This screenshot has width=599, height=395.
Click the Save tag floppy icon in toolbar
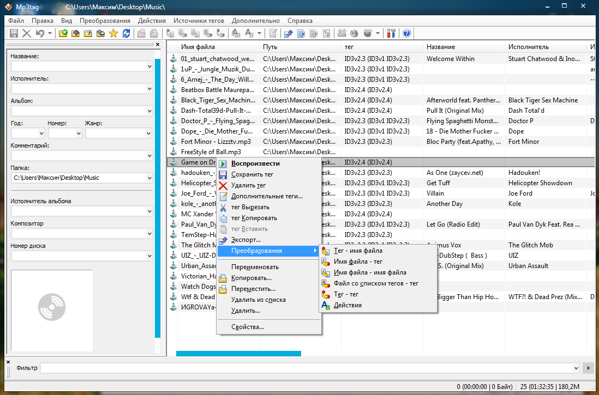coord(14,33)
